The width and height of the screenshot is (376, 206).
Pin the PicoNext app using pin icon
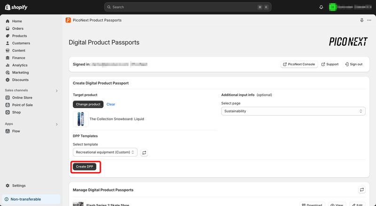pyautogui.click(x=361, y=20)
